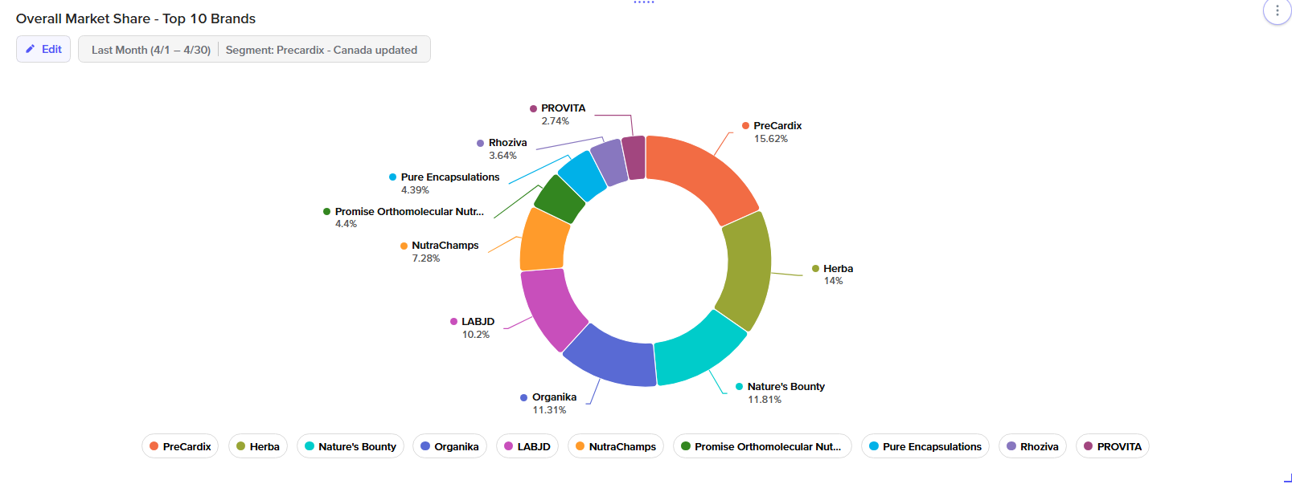Click the NutraChamps 7.28% chart label

(439, 251)
